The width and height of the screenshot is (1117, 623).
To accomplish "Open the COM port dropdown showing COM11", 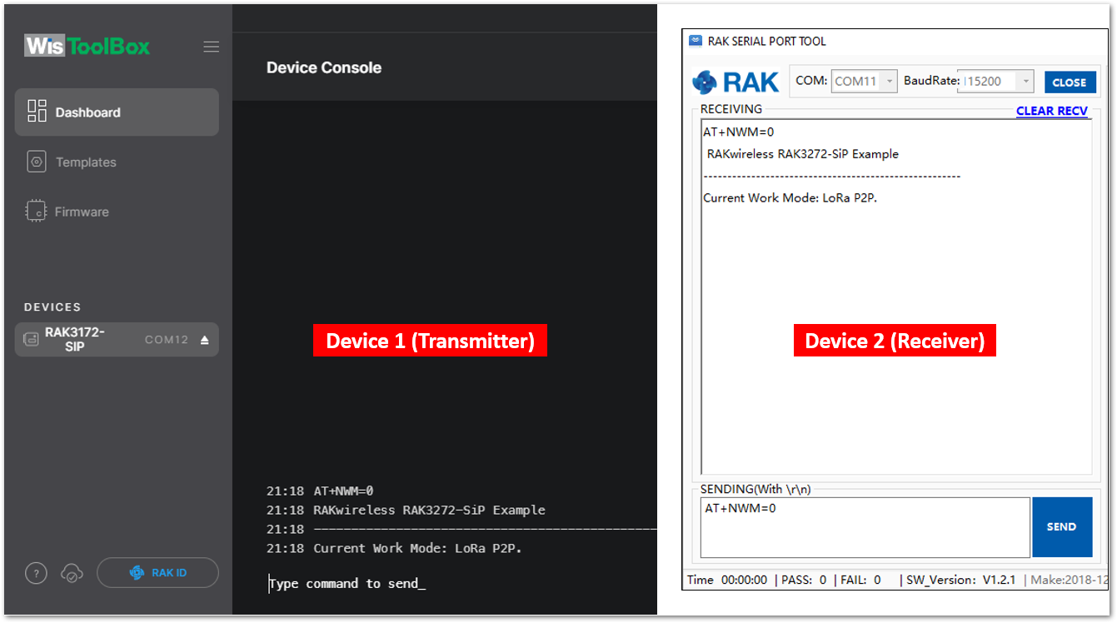I will [864, 82].
